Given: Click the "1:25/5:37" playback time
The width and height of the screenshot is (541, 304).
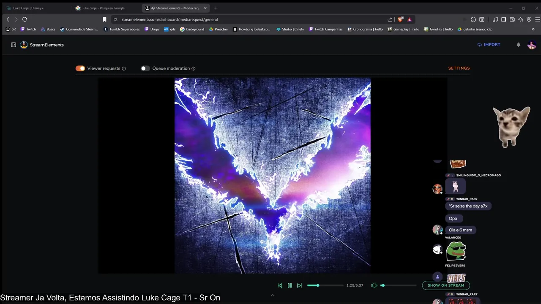Looking at the screenshot, I should tap(355, 285).
